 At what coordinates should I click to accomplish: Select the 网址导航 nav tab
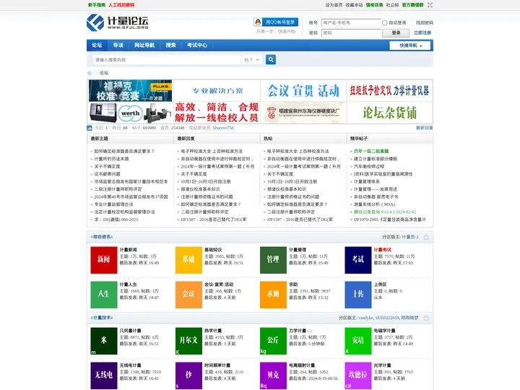(x=144, y=45)
